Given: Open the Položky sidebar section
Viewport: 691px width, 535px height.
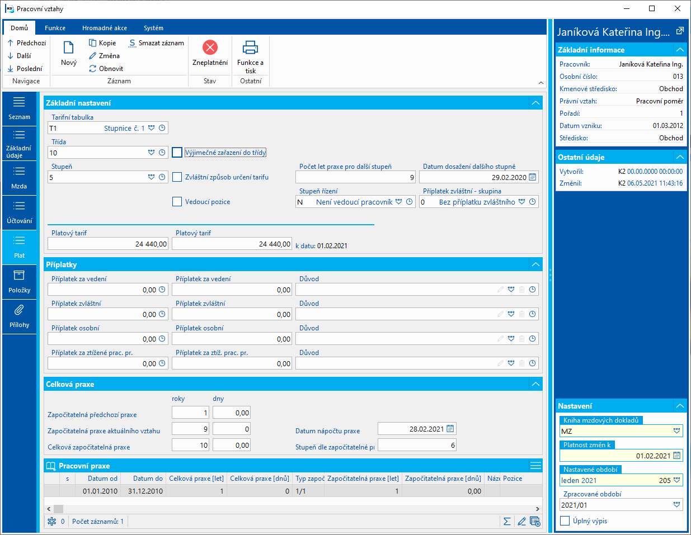Looking at the screenshot, I should point(19,282).
